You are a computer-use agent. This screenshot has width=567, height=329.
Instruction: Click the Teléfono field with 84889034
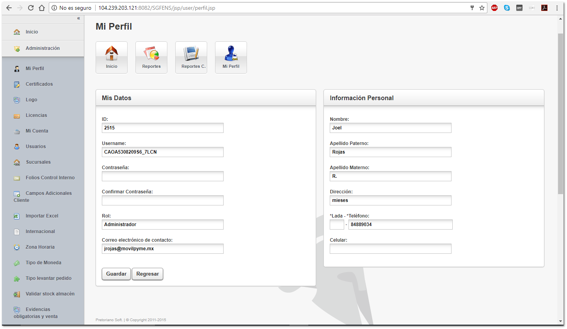click(400, 225)
